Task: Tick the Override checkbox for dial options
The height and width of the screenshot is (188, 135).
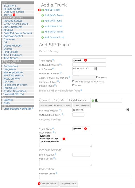Action: tap(97, 77)
